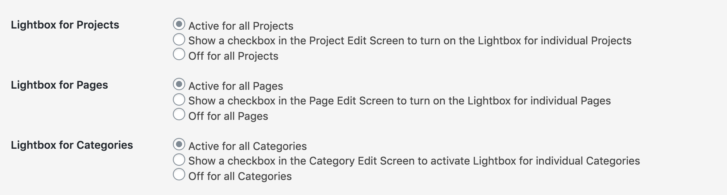This screenshot has height=195, width=727.
Task: Turn on the 'Off for all Pages' radio button
Action: click(179, 114)
